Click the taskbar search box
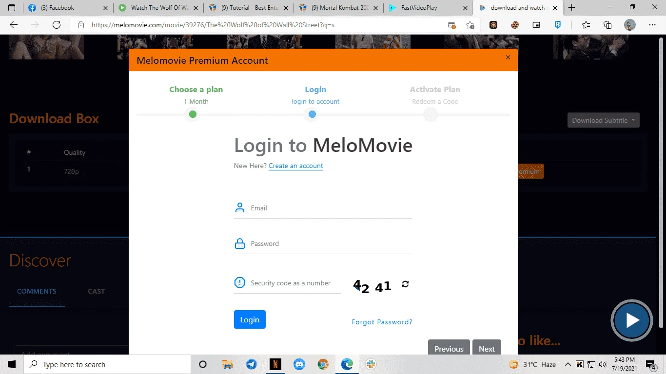Image resolution: width=666 pixels, height=374 pixels. click(107, 364)
